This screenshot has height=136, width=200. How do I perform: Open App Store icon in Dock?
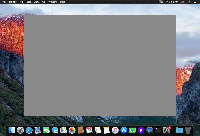[124, 130]
